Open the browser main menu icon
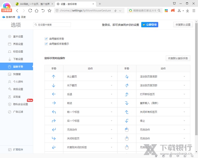This screenshot has height=158, width=198. pos(193,11)
